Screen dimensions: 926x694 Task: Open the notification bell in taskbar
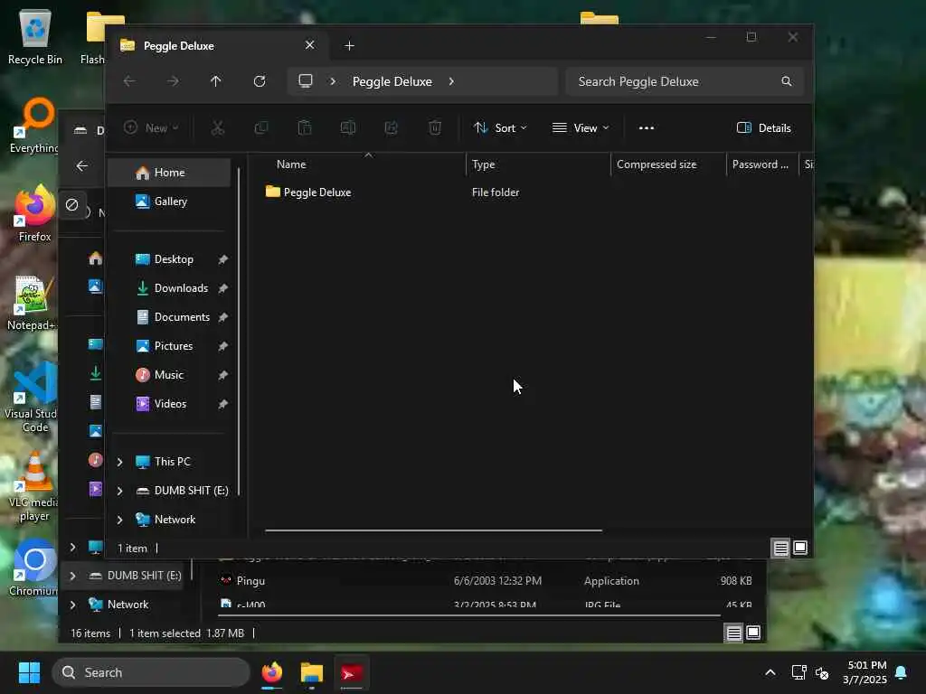coord(901,672)
